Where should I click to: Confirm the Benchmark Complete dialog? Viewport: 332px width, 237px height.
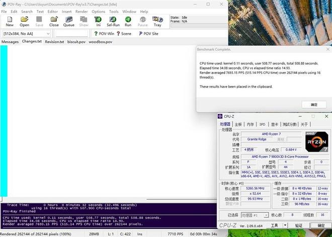click(x=314, y=104)
